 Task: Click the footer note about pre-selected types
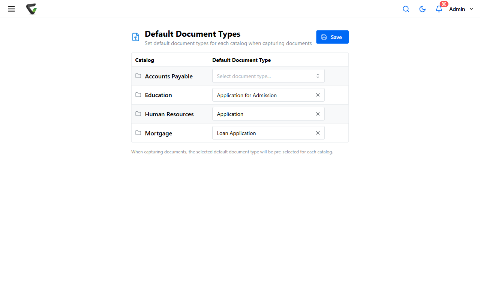pyautogui.click(x=232, y=152)
